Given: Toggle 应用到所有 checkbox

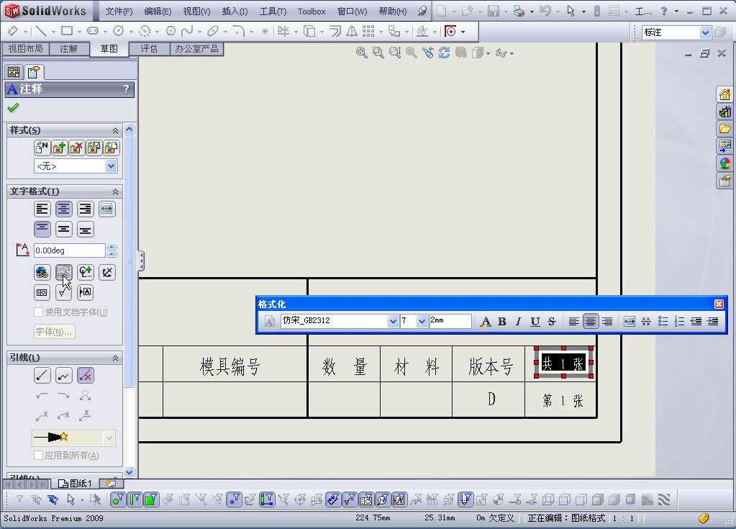Looking at the screenshot, I should click(38, 456).
